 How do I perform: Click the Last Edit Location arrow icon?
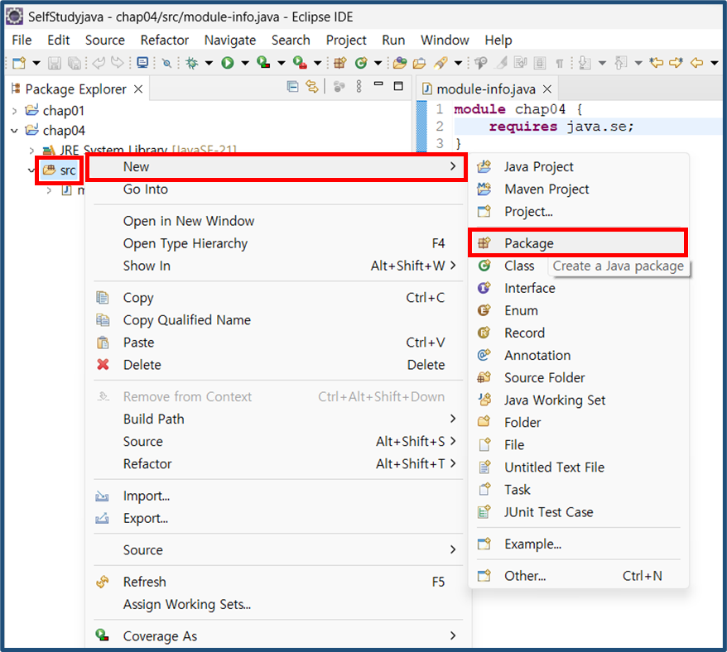coord(656,63)
